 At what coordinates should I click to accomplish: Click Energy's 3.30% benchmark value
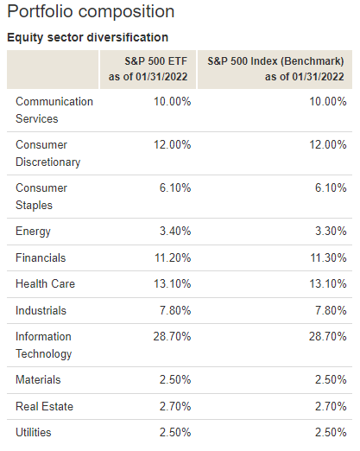(x=331, y=231)
